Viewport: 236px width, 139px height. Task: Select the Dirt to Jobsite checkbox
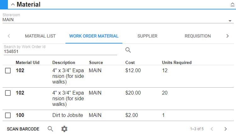coord(8,115)
